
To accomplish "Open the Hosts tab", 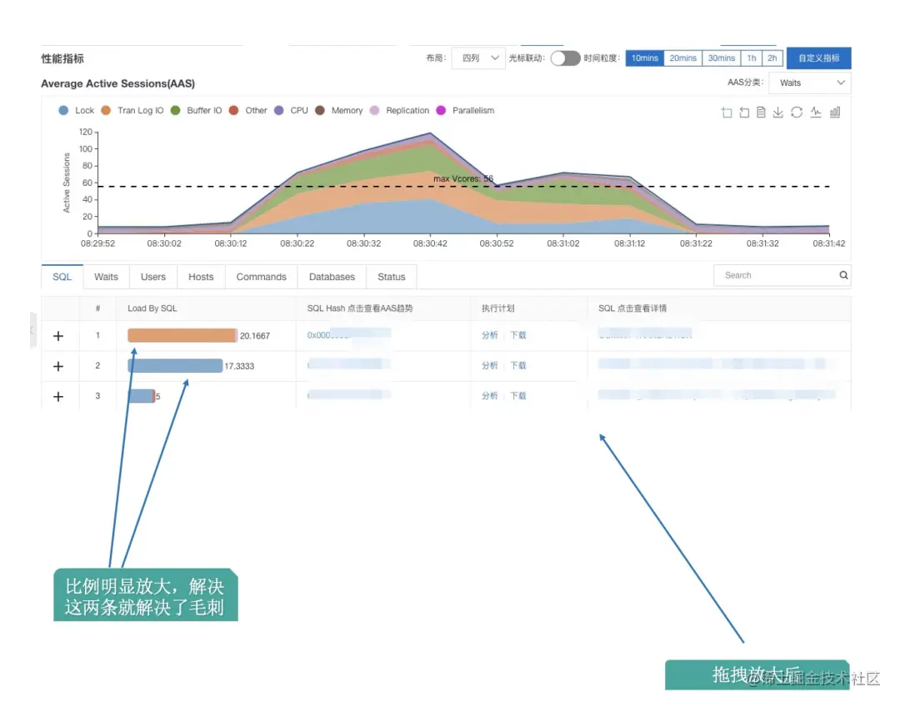I will [x=201, y=277].
